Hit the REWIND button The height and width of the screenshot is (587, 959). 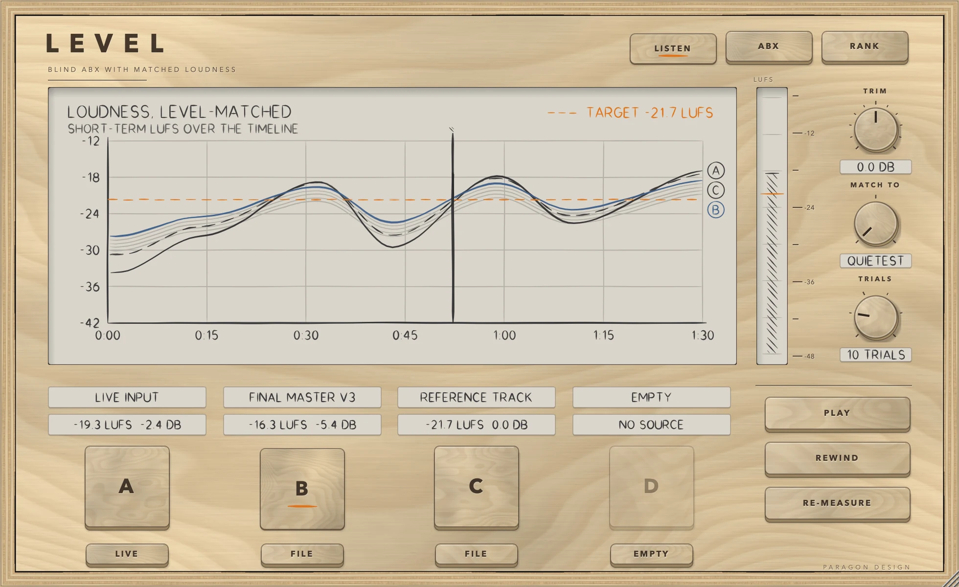pyautogui.click(x=837, y=458)
